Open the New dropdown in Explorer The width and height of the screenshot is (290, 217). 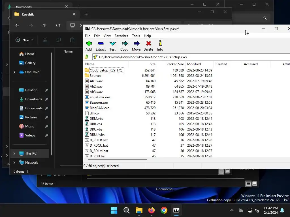[x=24, y=40]
